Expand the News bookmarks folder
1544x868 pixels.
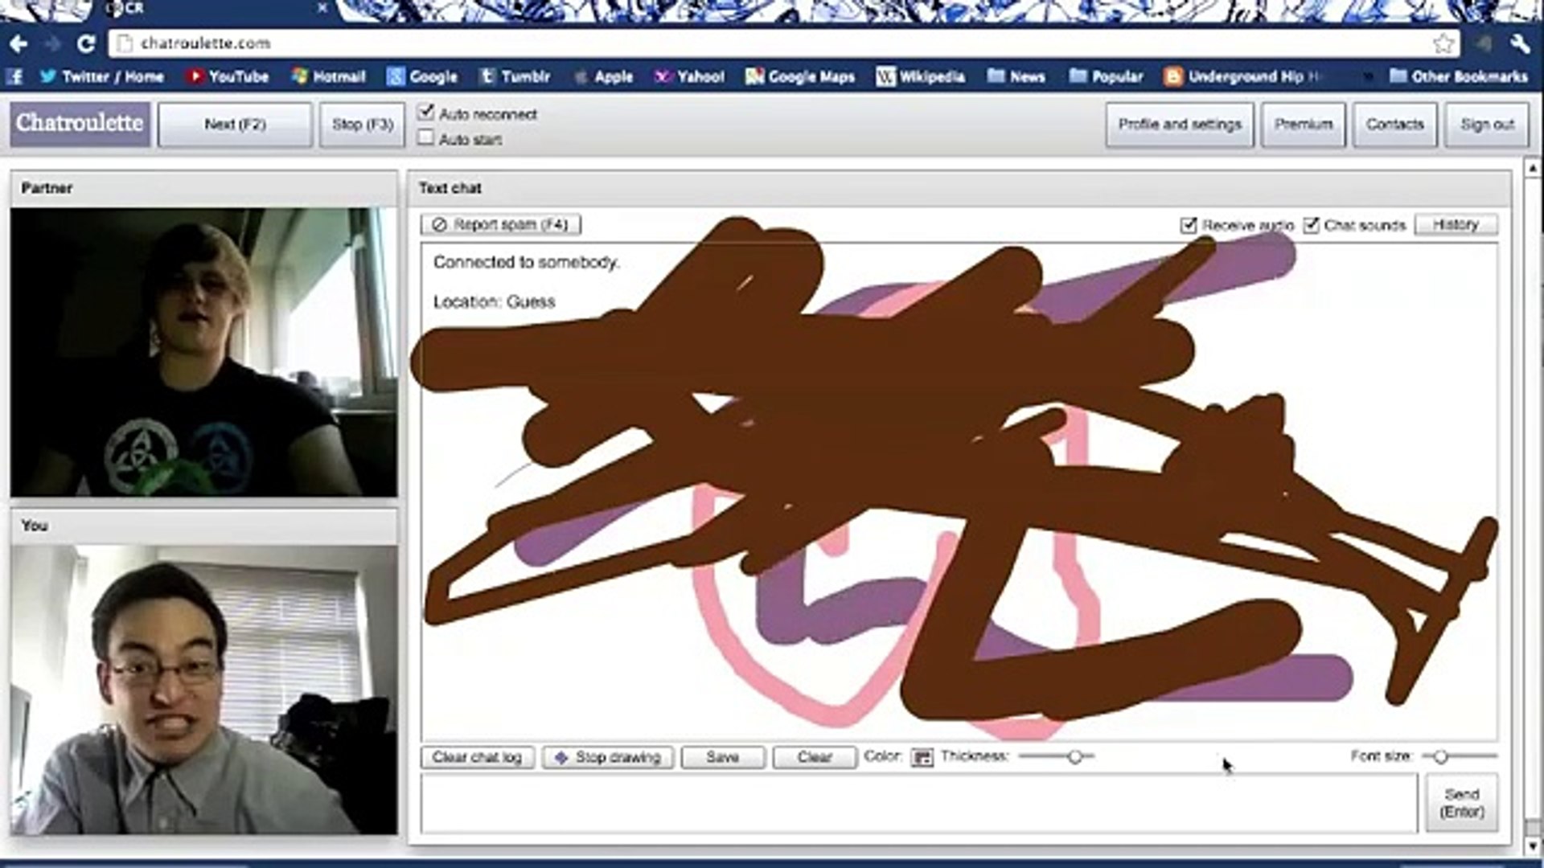click(1016, 76)
